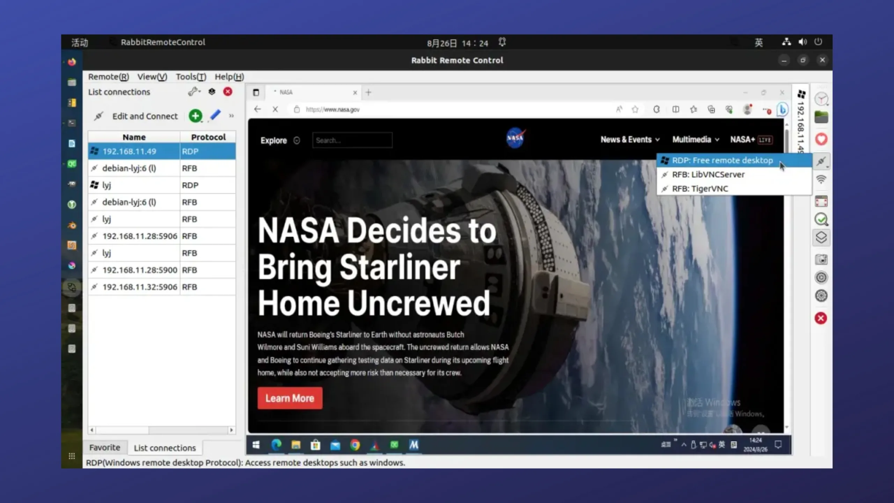The image size is (894, 503).
Task: Switch to the Favorite tab
Action: pos(105,447)
